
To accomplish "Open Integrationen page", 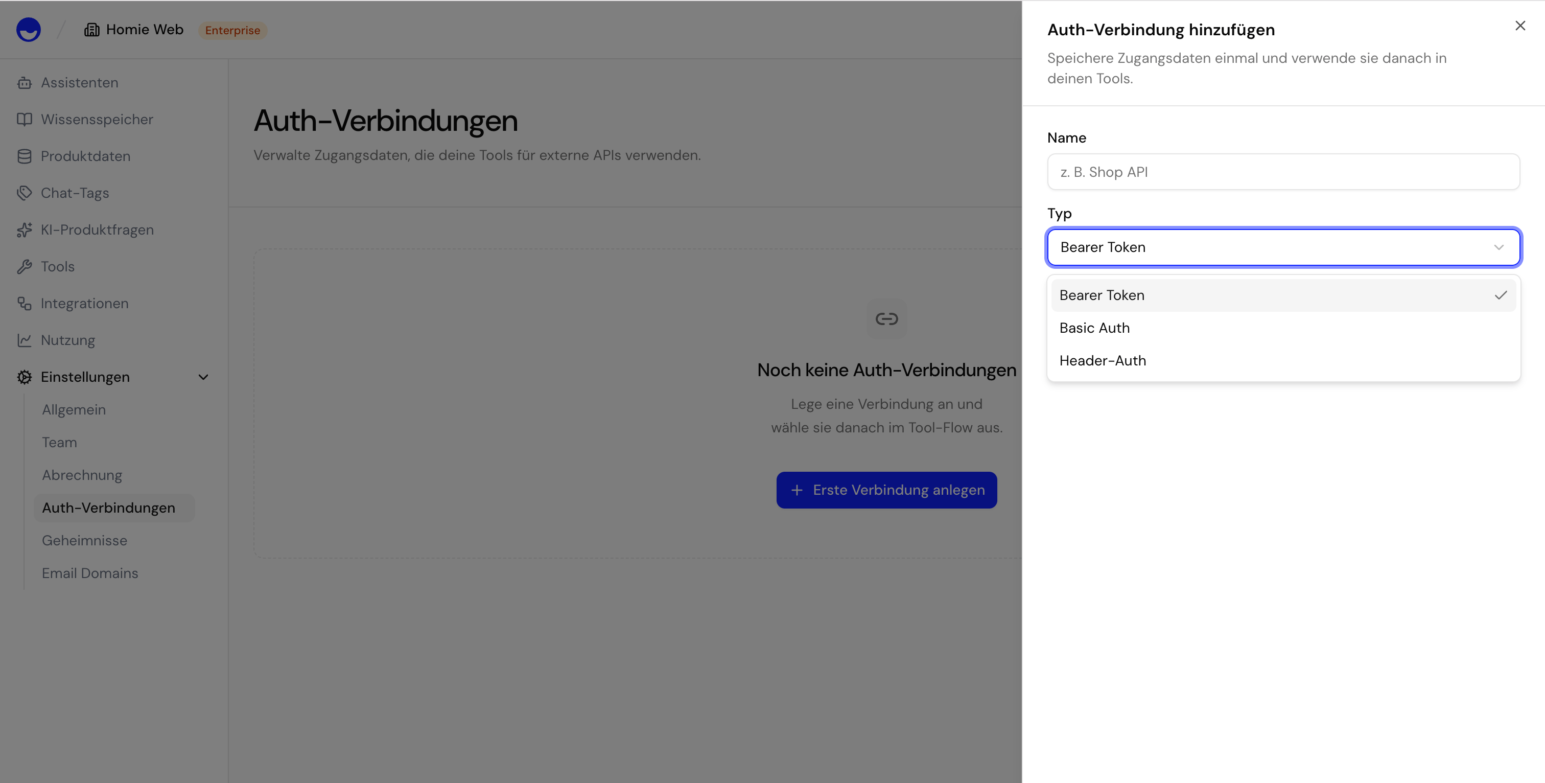I will (x=85, y=304).
